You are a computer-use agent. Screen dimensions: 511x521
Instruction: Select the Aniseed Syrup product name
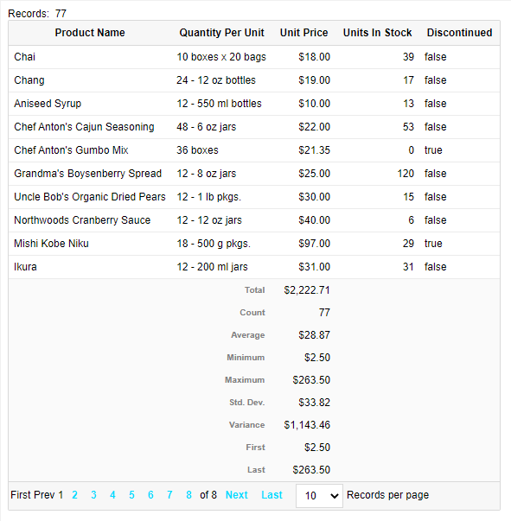[48, 104]
